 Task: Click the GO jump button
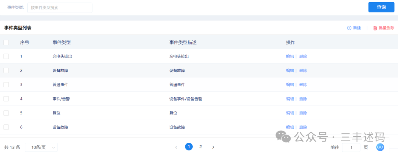(x=380, y=147)
